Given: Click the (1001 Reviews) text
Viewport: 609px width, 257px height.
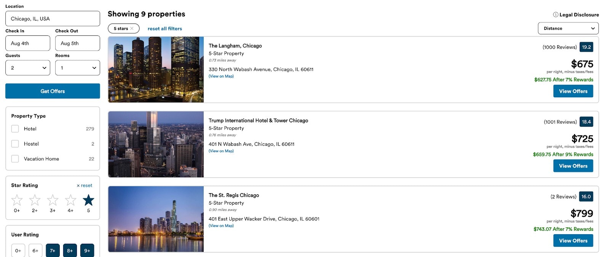Looking at the screenshot, I should pyautogui.click(x=560, y=122).
